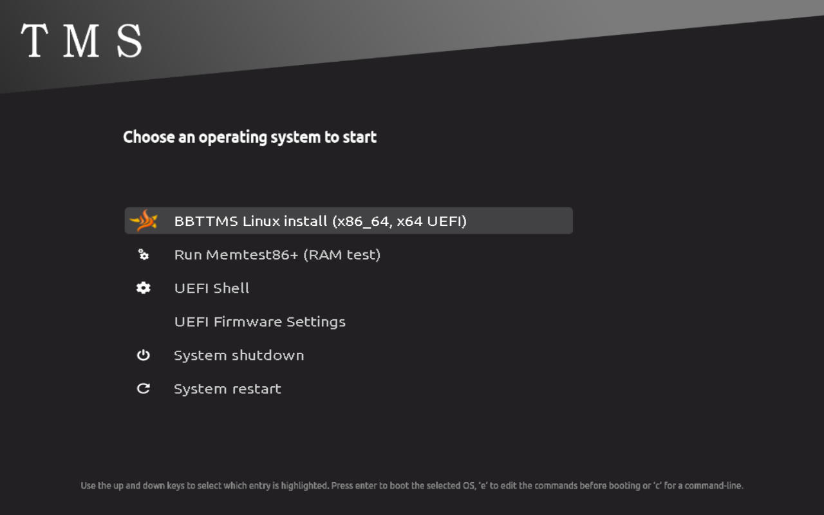Click the Memtest86+ small gears icon
This screenshot has height=515, width=824.
tap(144, 255)
